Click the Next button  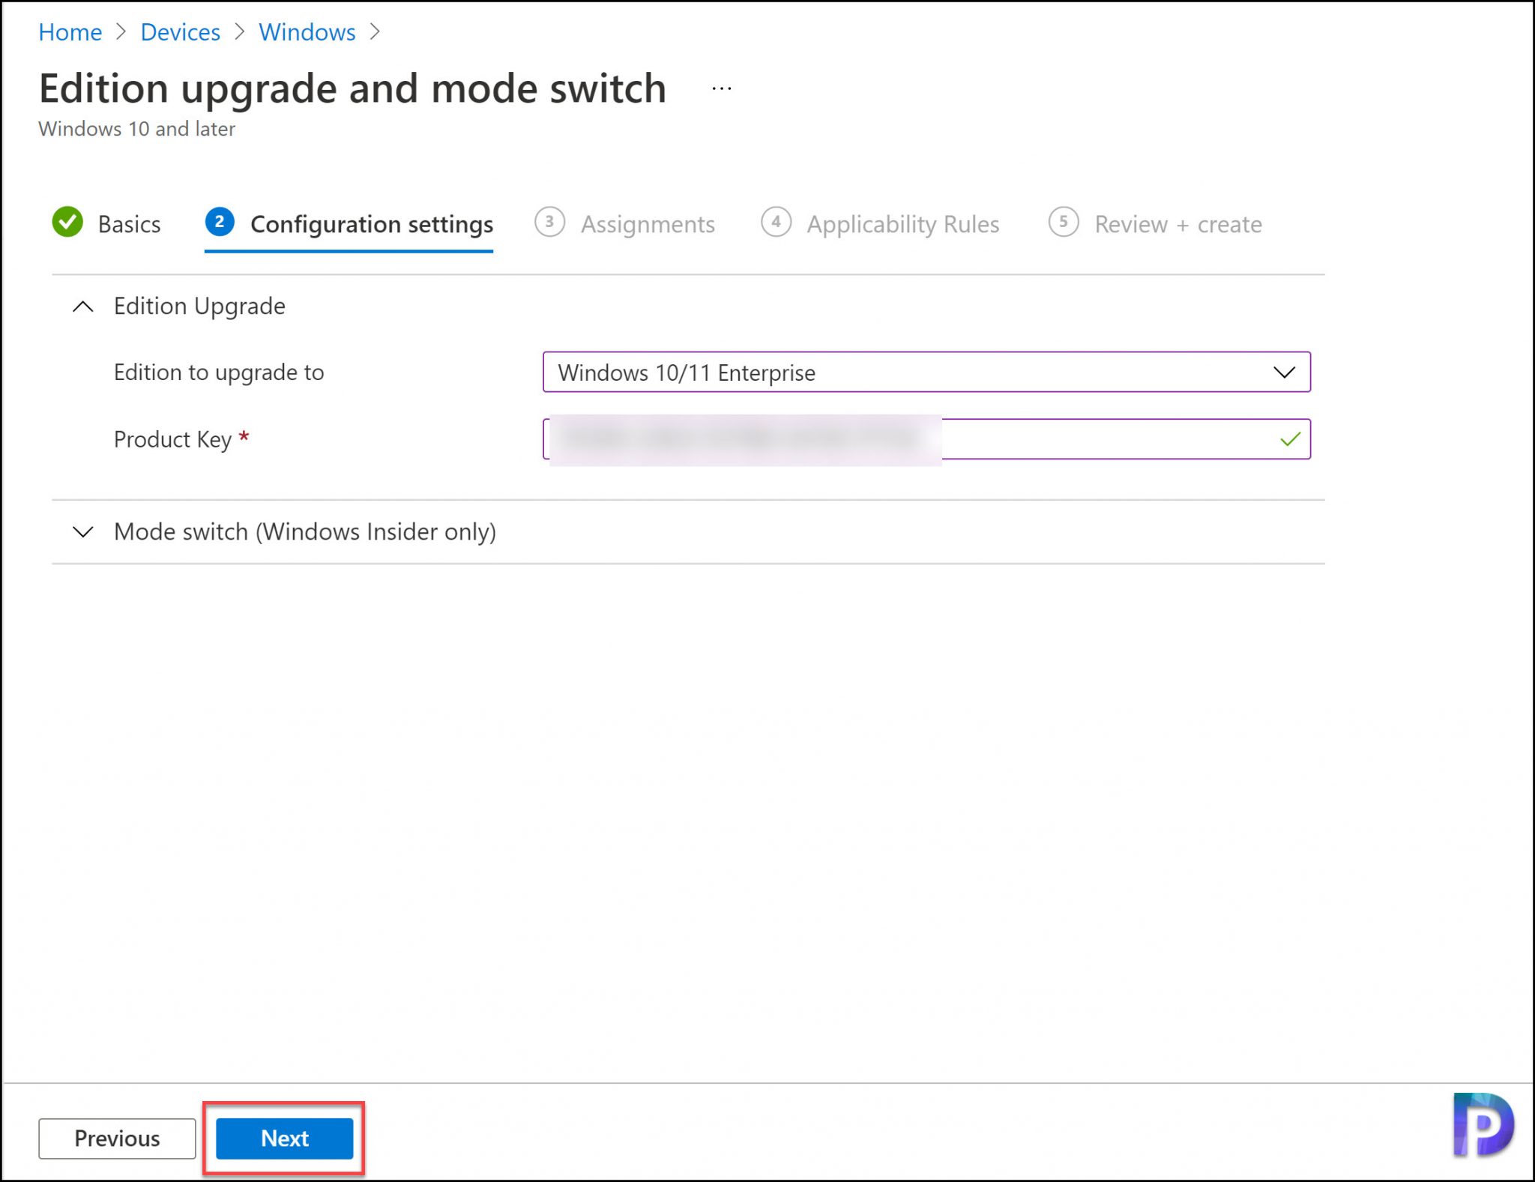click(284, 1139)
